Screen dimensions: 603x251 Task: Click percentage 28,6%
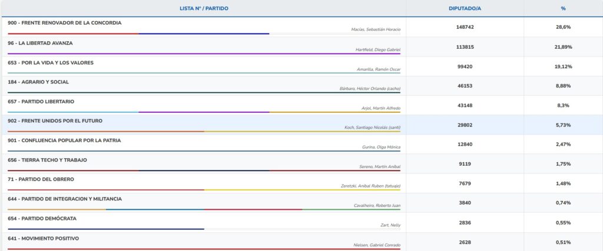click(563, 27)
